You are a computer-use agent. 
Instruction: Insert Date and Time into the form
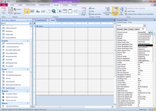click(x=95, y=14)
